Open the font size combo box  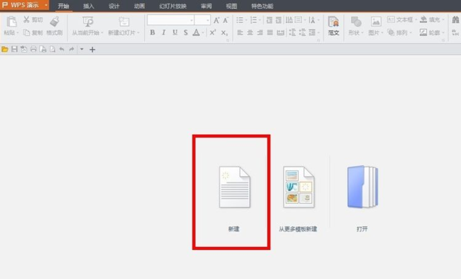click(202, 20)
